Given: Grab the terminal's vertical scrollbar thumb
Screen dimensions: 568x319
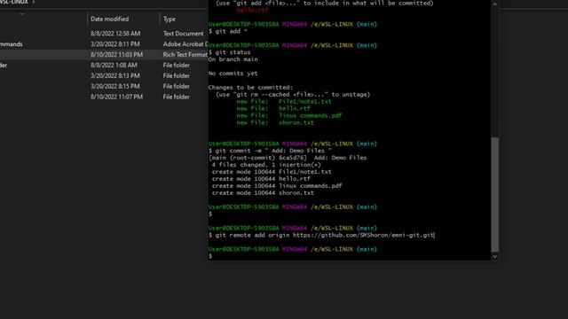Looking at the screenshot, I should pyautogui.click(x=494, y=195).
